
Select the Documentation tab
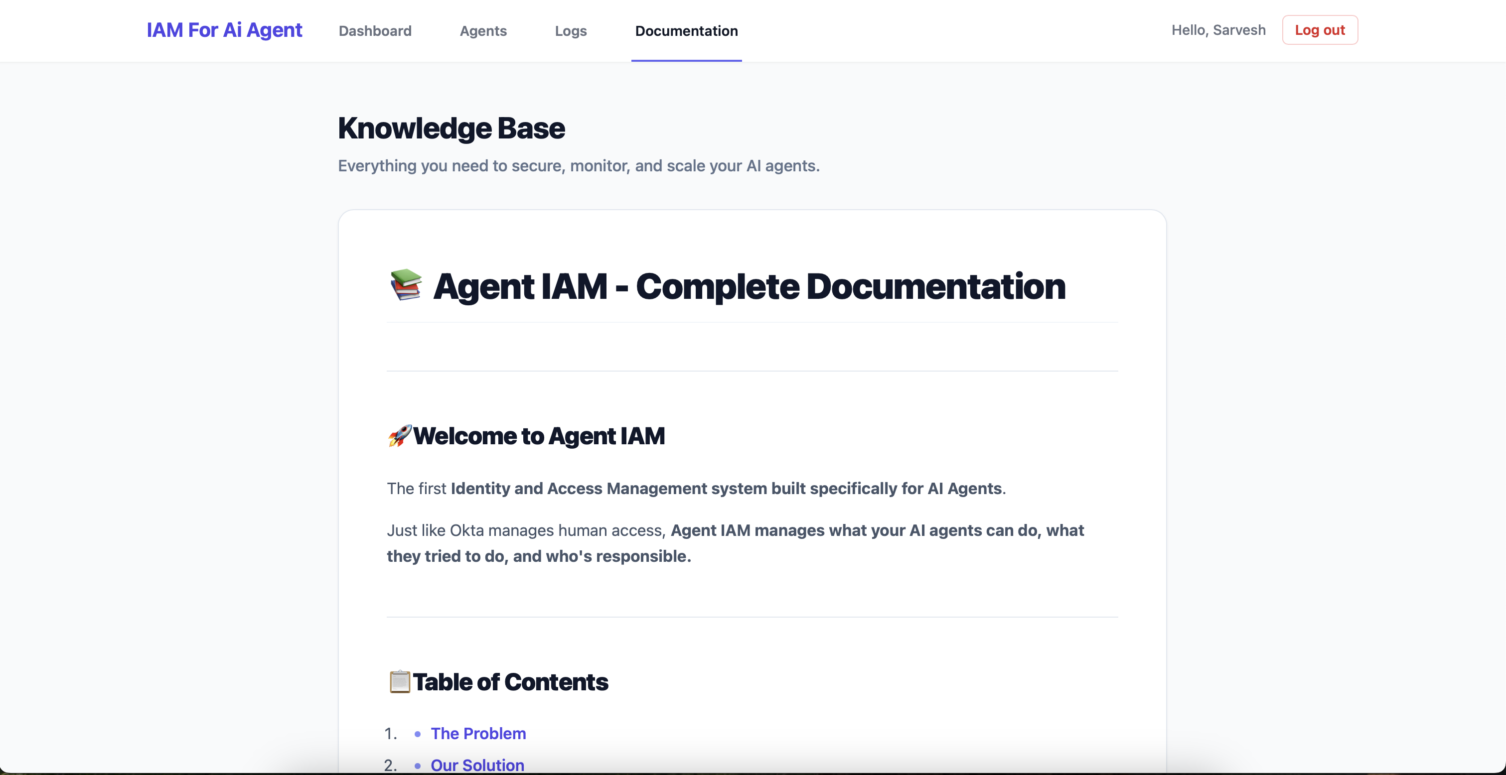point(686,30)
